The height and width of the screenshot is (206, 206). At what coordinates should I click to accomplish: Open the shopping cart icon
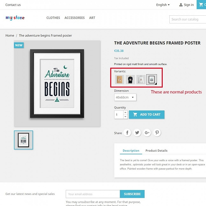[x=201, y=5]
